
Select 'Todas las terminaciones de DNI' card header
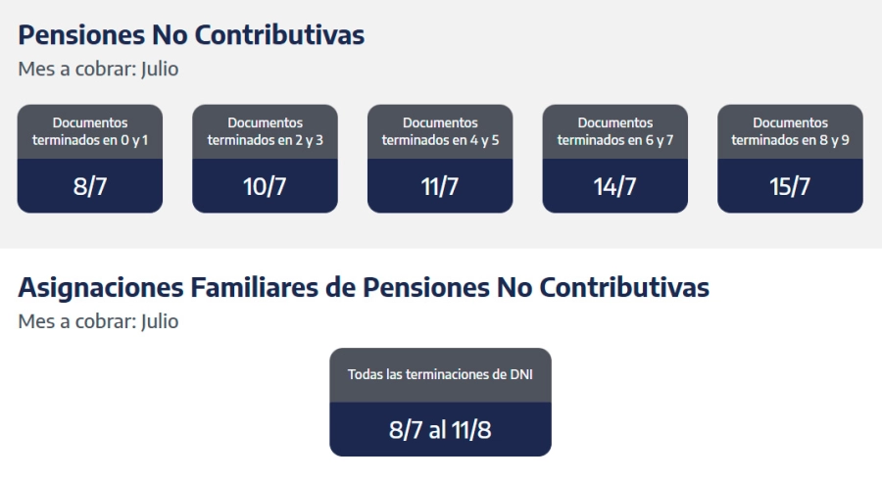click(440, 374)
